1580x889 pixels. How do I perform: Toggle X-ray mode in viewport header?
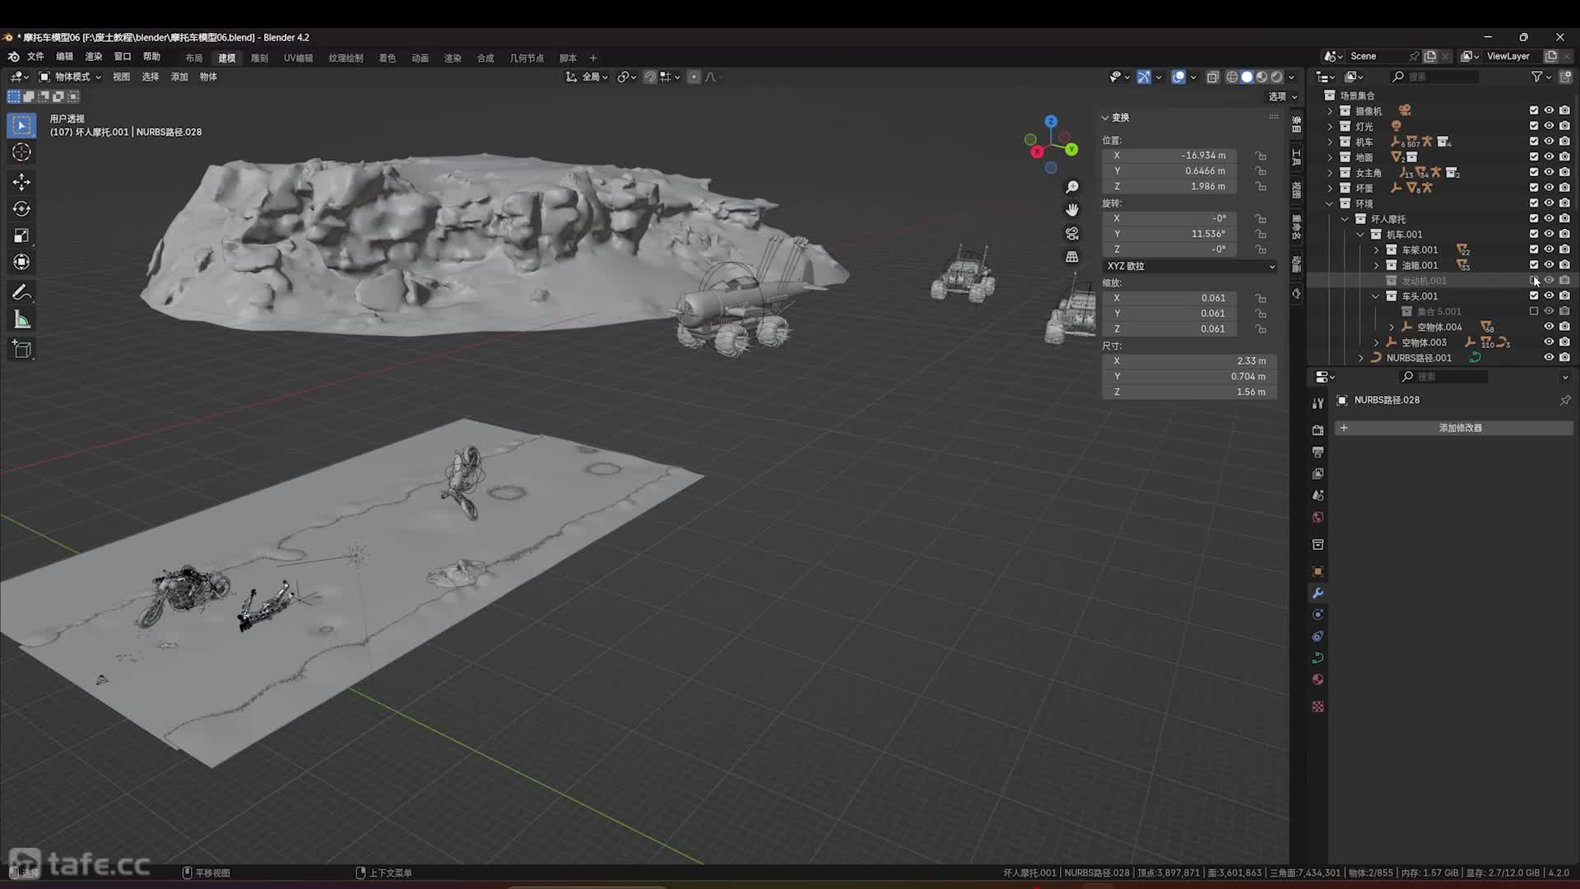[1212, 77]
